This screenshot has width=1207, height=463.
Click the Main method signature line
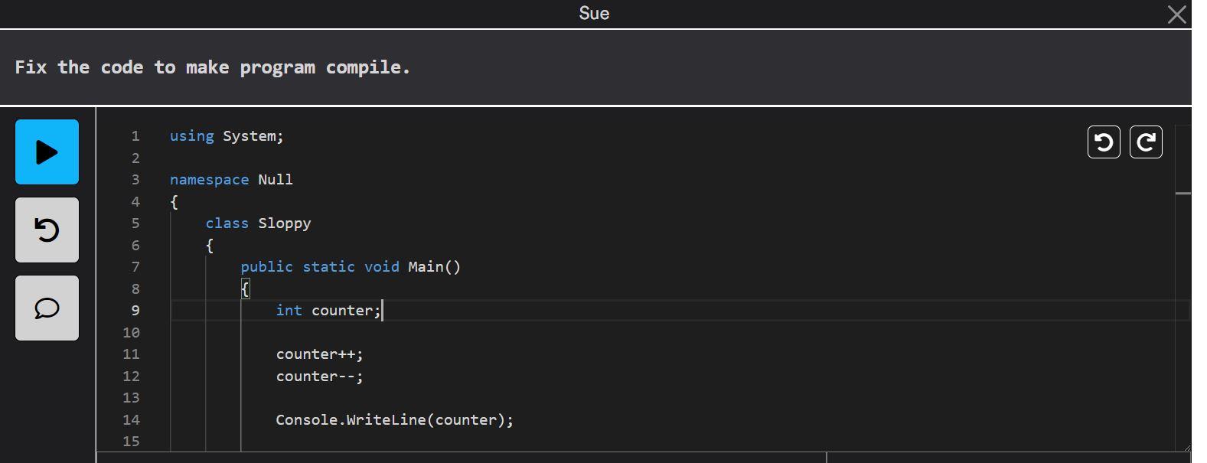click(351, 266)
